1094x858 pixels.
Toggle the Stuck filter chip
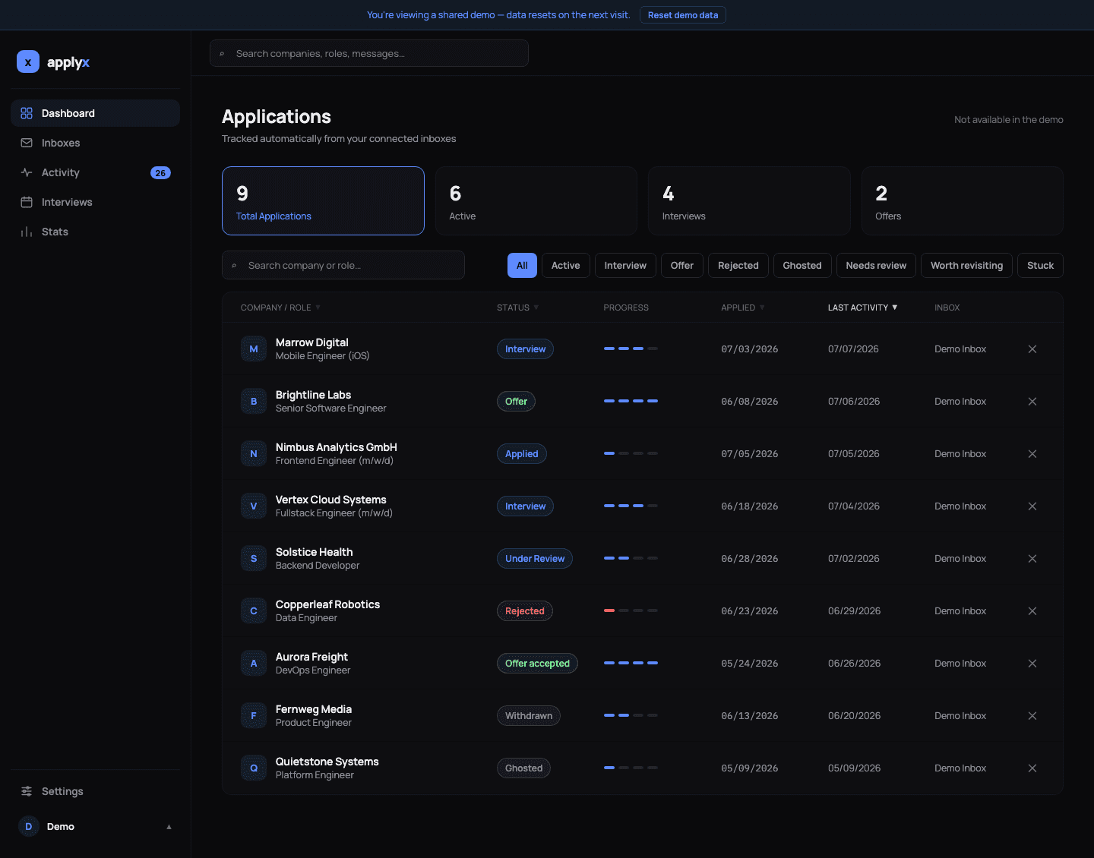(1040, 266)
